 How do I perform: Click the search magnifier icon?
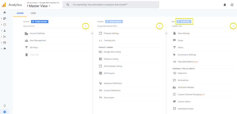pos(68,5)
